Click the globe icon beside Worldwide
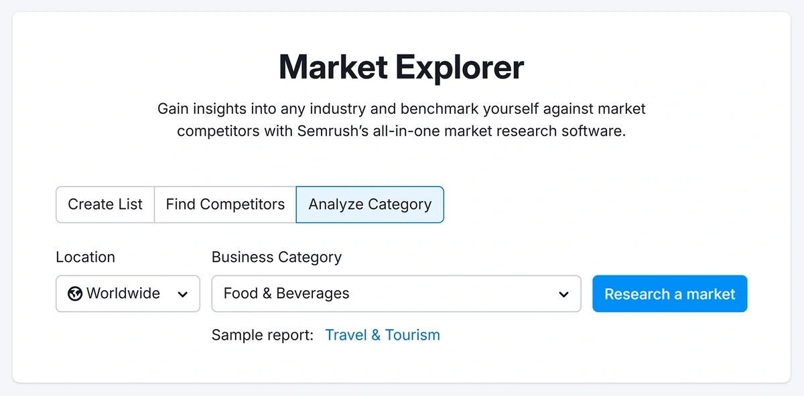 point(75,293)
